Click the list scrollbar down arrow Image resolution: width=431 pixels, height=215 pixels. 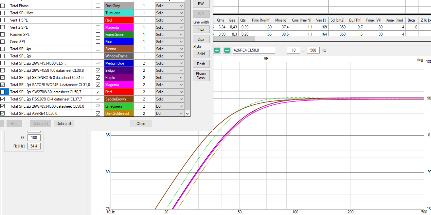coord(188,114)
